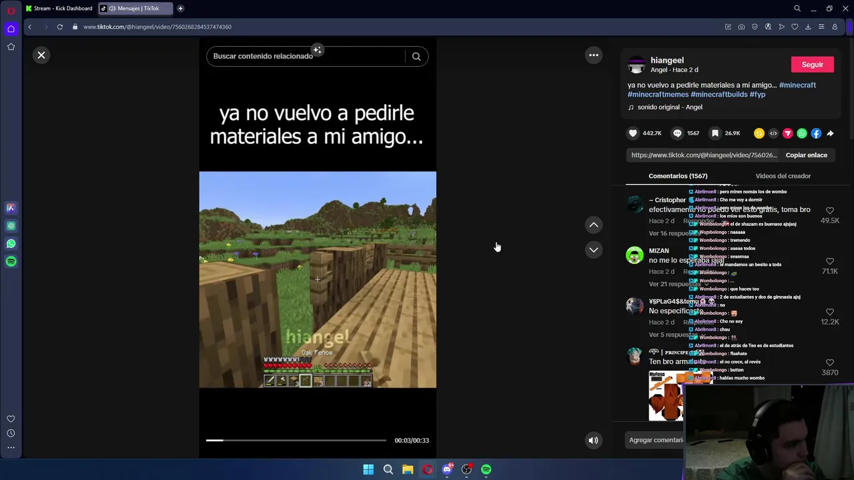Open Windows Start menu on taskbar

(368, 469)
